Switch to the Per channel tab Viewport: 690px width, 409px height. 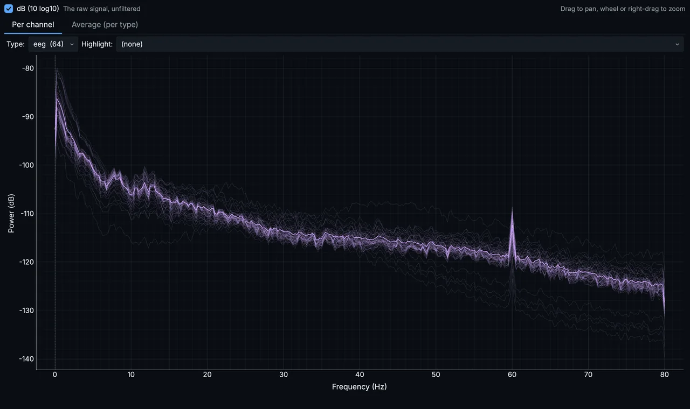[33, 25]
